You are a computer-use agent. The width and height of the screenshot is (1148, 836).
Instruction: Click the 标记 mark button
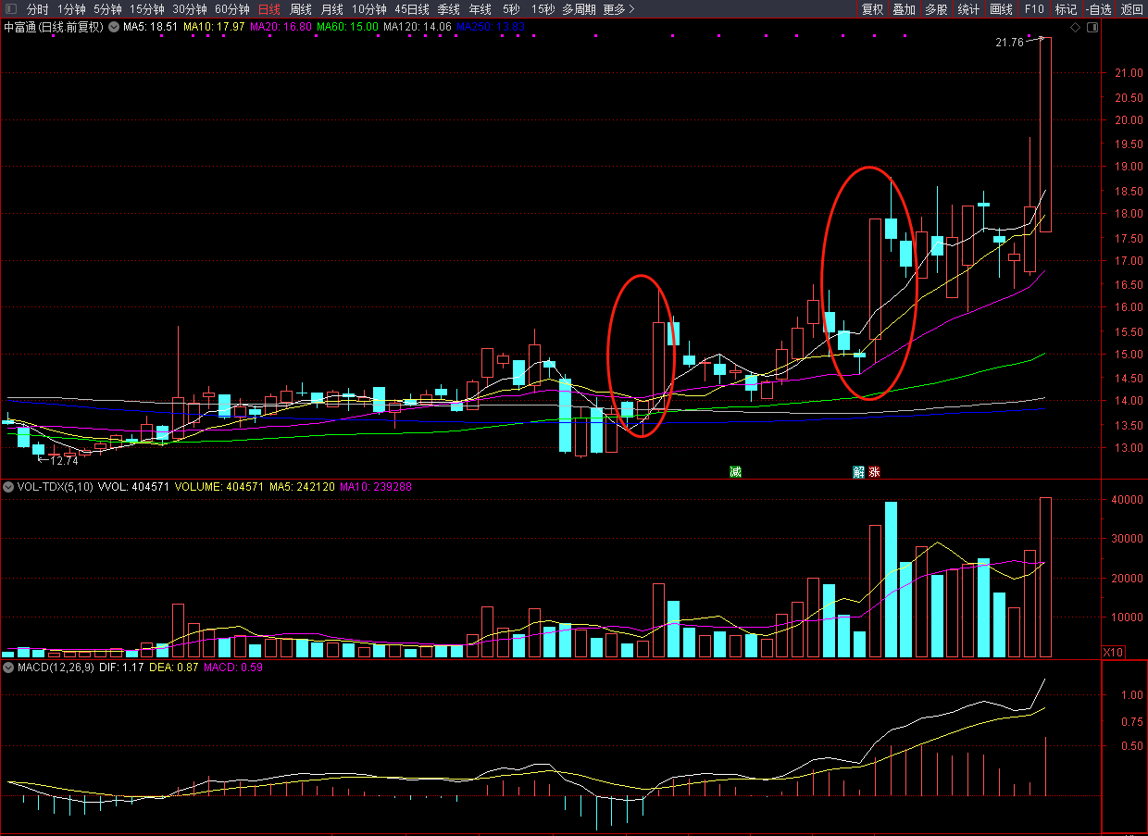[1066, 9]
